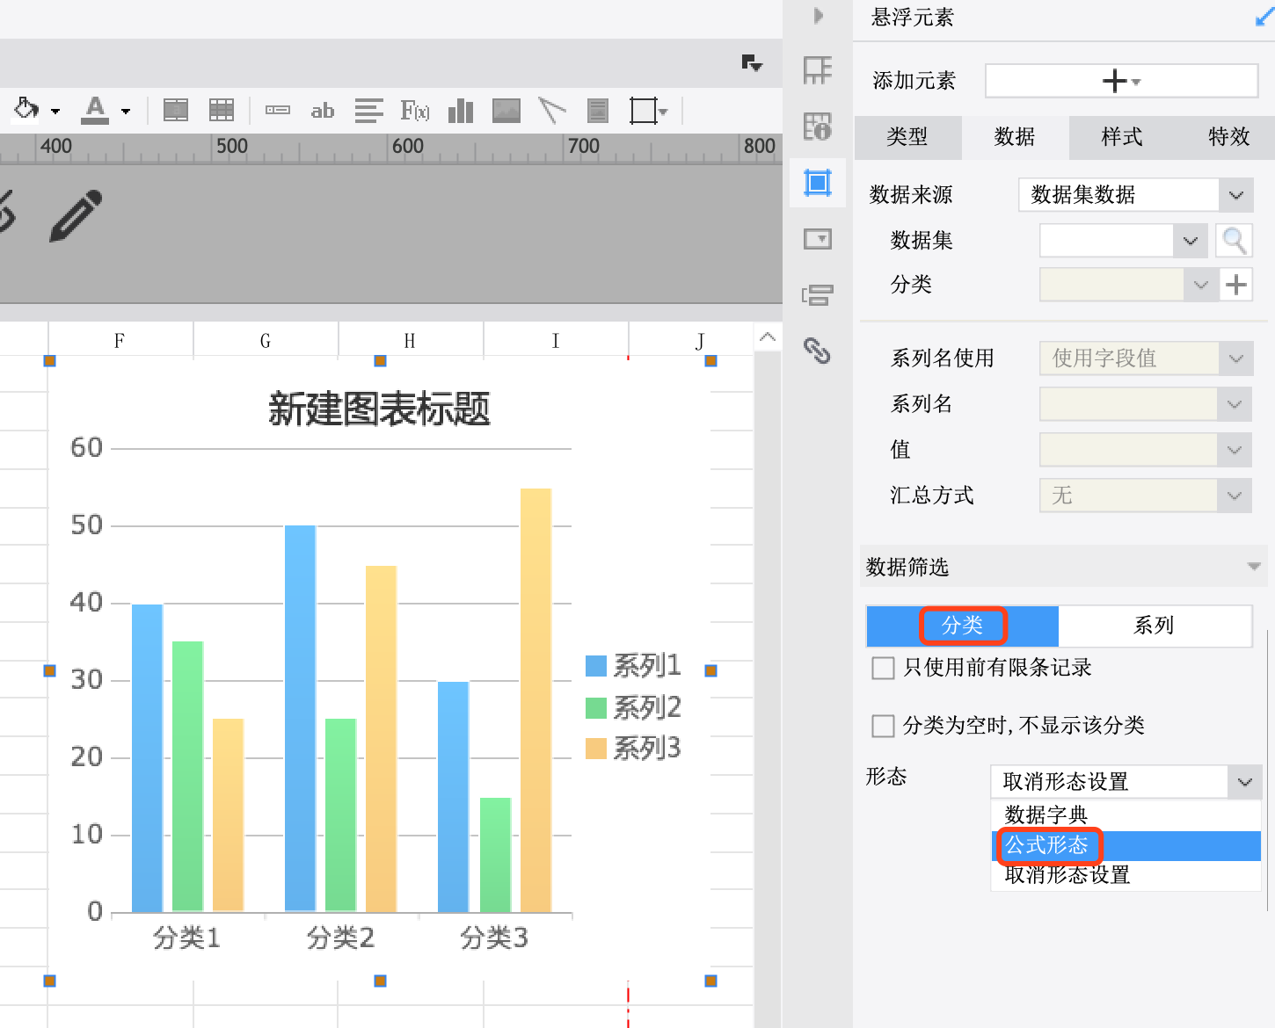Click the dataset preview magnifier icon
The width and height of the screenshot is (1275, 1028).
point(1234,240)
